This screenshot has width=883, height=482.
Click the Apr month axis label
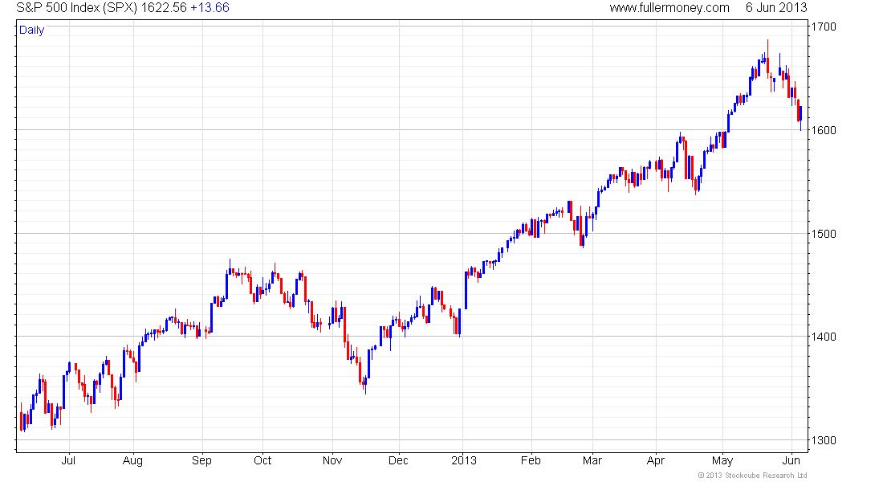tap(656, 461)
